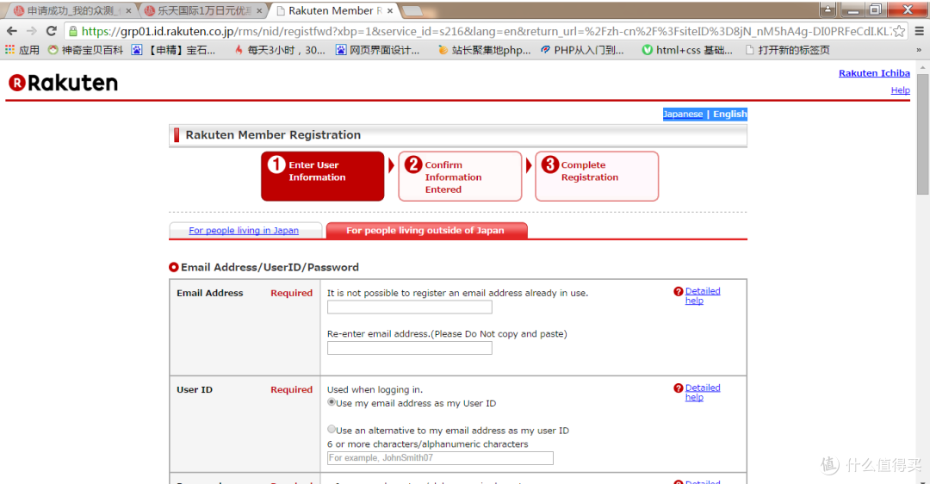Click the User ID Required label

pyautogui.click(x=291, y=389)
